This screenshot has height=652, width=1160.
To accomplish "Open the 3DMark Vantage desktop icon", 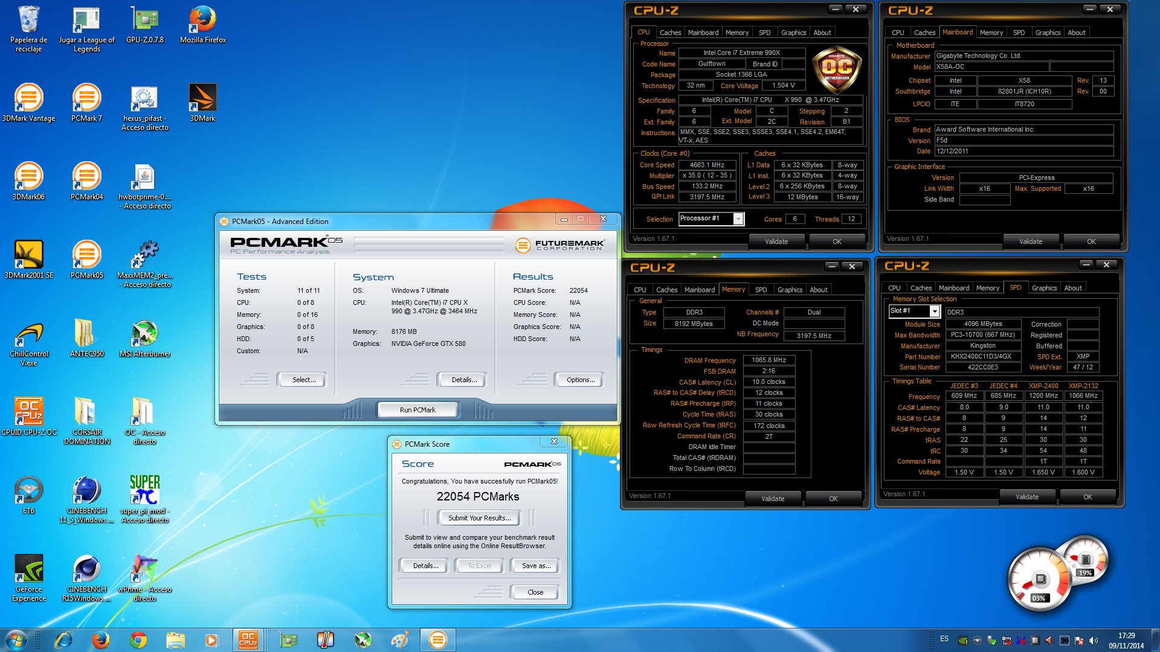I will [x=28, y=103].
